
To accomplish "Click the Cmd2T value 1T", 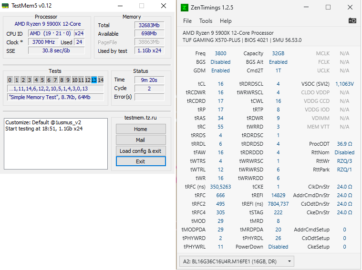I will pyautogui.click(x=278, y=70).
